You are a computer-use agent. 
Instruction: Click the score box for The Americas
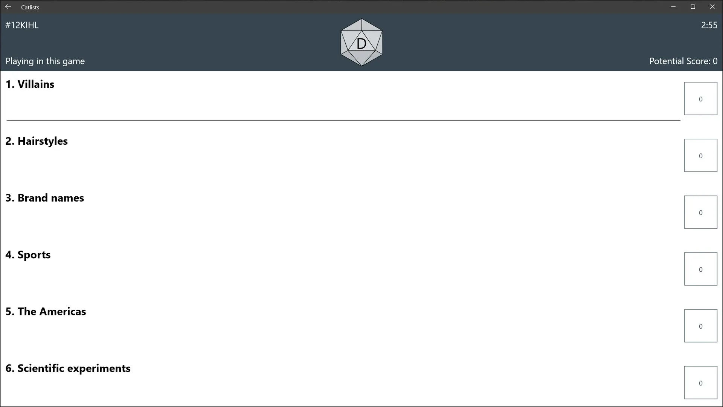[700, 326]
